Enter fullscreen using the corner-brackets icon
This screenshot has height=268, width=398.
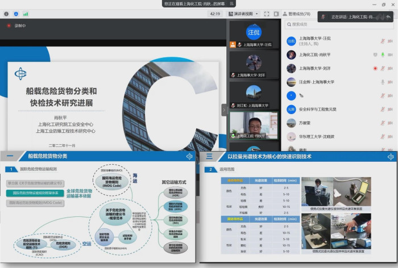click(267, 14)
